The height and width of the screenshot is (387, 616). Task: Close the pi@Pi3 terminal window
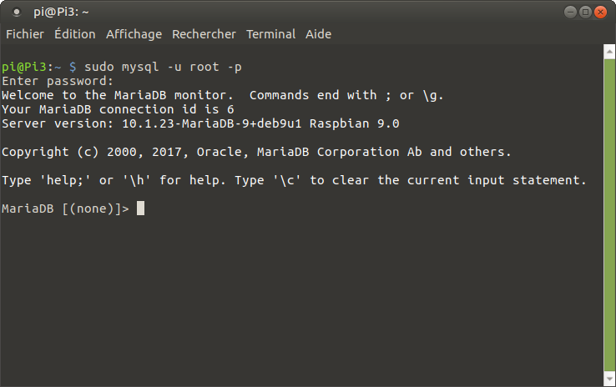(601, 12)
